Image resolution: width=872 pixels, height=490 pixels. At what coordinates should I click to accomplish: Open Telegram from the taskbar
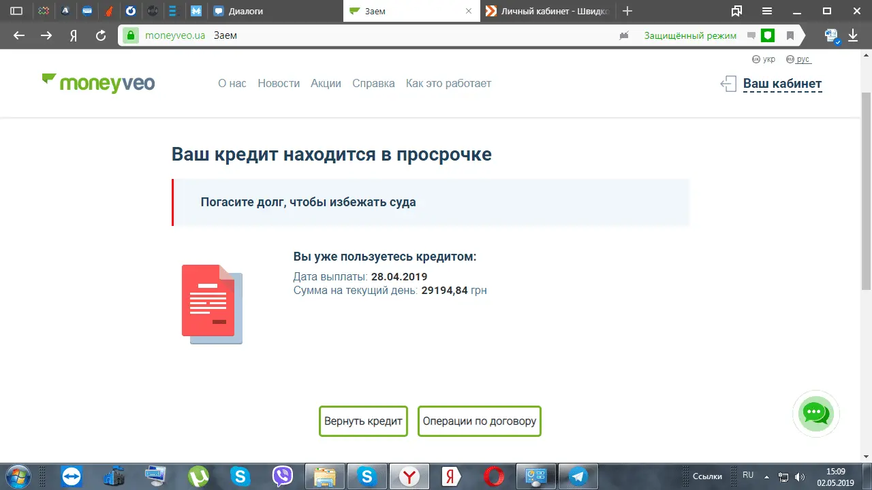(x=578, y=476)
